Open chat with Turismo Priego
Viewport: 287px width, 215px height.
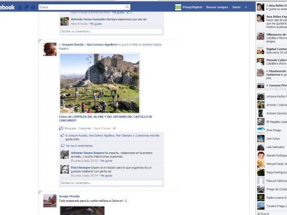(x=272, y=206)
